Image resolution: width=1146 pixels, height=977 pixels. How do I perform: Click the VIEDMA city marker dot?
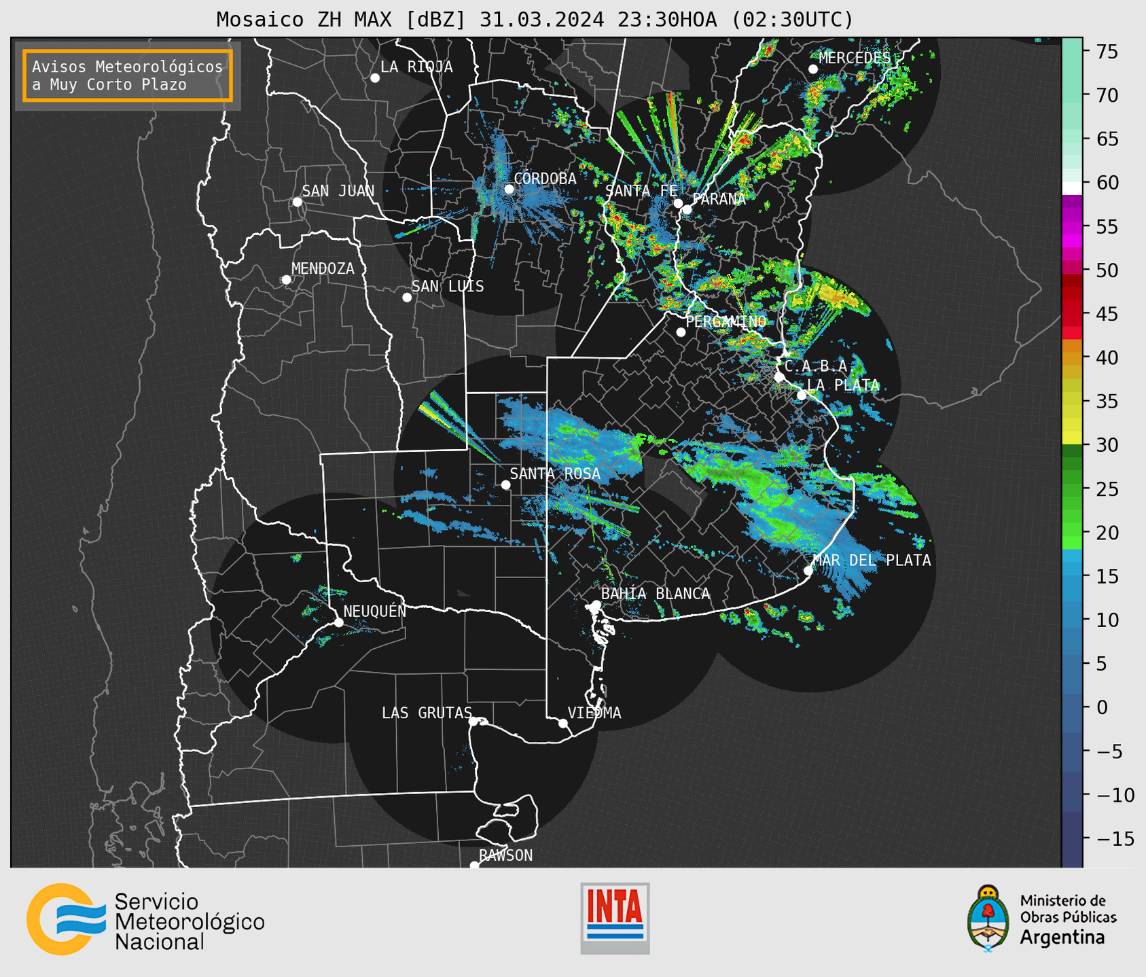click(563, 724)
